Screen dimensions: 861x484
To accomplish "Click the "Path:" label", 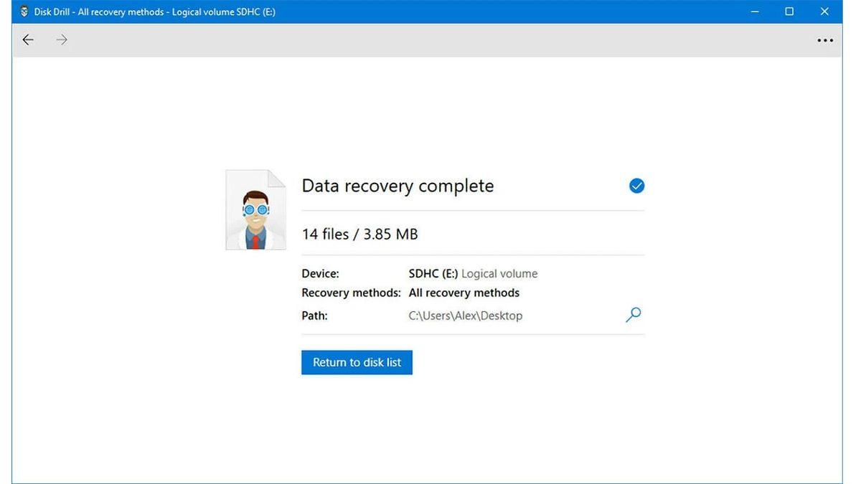I will pyautogui.click(x=314, y=315).
